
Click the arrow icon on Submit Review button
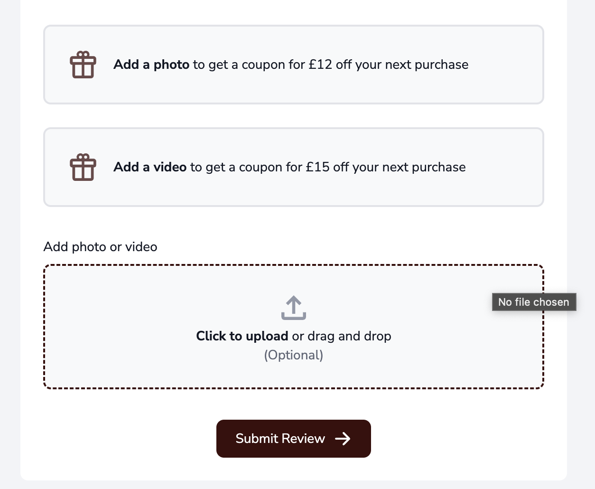click(x=343, y=439)
